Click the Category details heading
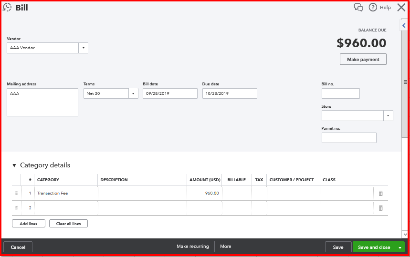 pos(45,165)
